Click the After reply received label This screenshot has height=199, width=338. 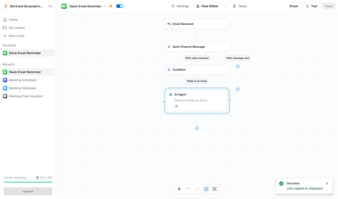197,58
